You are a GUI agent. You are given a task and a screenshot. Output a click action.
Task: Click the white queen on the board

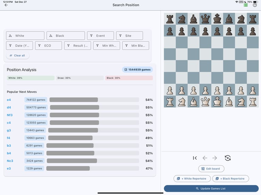pos(205,102)
